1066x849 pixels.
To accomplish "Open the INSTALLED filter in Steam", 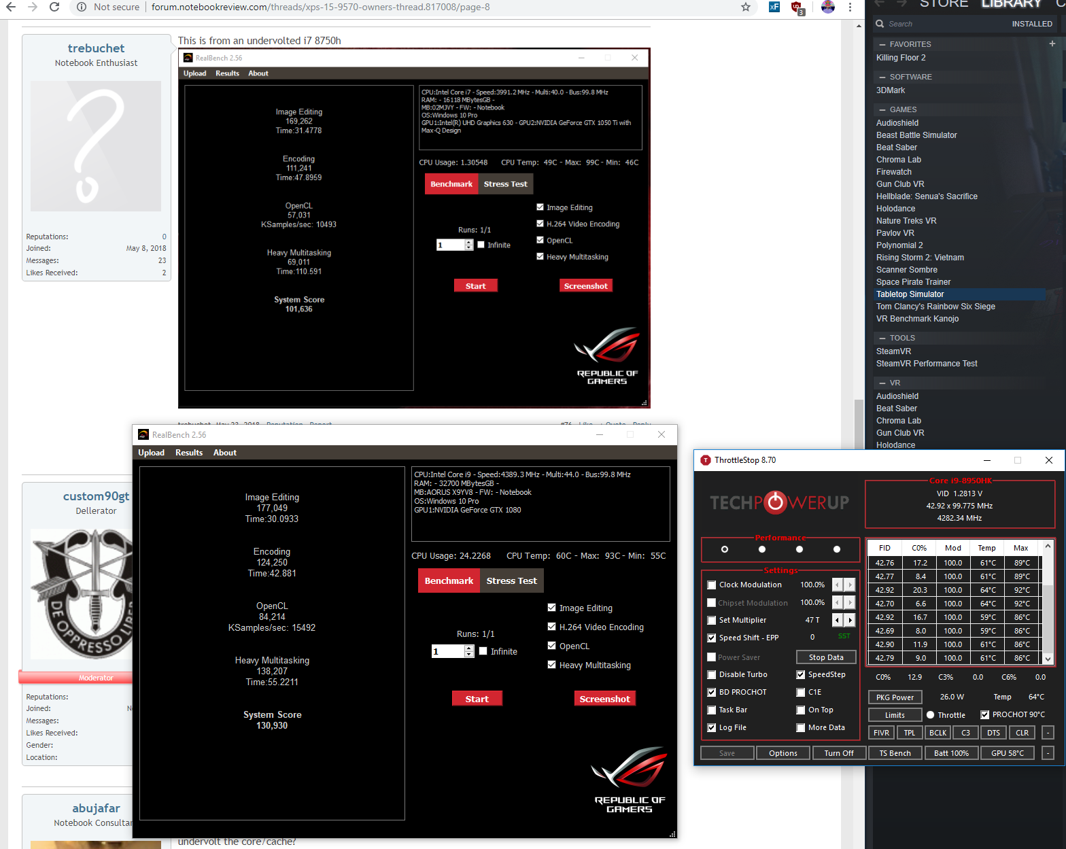I will (x=1032, y=24).
